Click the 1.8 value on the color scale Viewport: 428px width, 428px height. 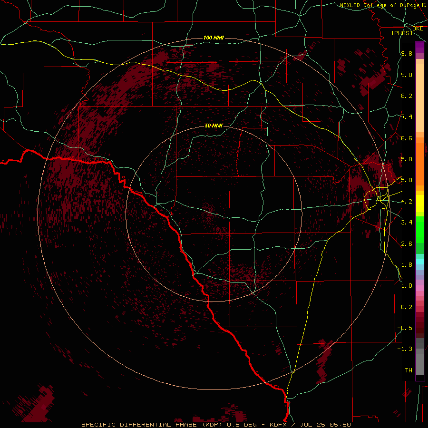click(407, 265)
